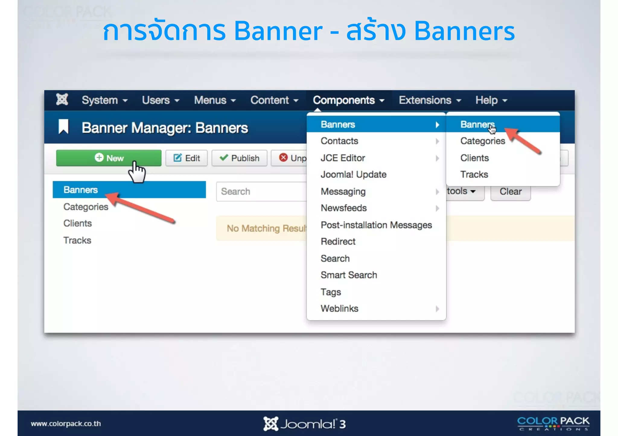Select Clients in the Banners submenu
Screen dimensions: 618x436
(x=474, y=158)
